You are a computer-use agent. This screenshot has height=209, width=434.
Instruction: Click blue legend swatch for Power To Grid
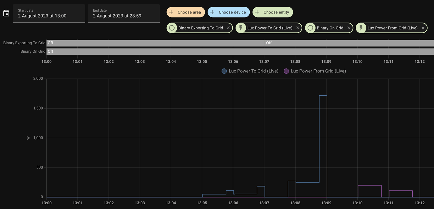pos(224,71)
